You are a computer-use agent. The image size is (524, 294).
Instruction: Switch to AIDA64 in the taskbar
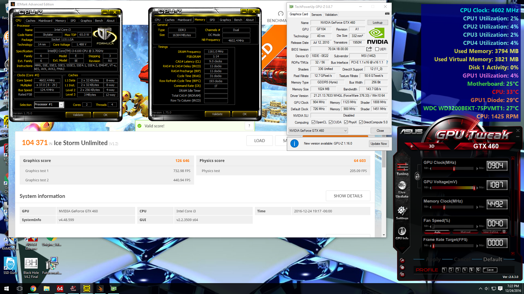point(60,289)
